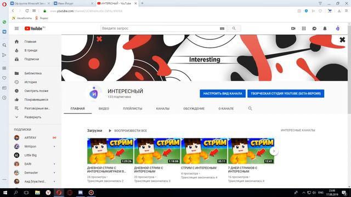Image resolution: width=351 pixels, height=197 pixels.
Task: Go back with the browser back arrow
Action: coord(13,11)
